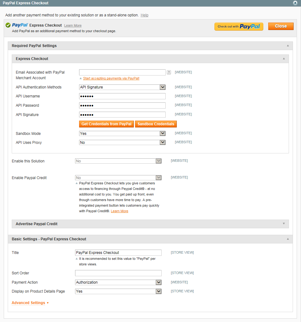Click the green checkmark PayPal enabled icon
301x322 pixels.
[x=8, y=25]
